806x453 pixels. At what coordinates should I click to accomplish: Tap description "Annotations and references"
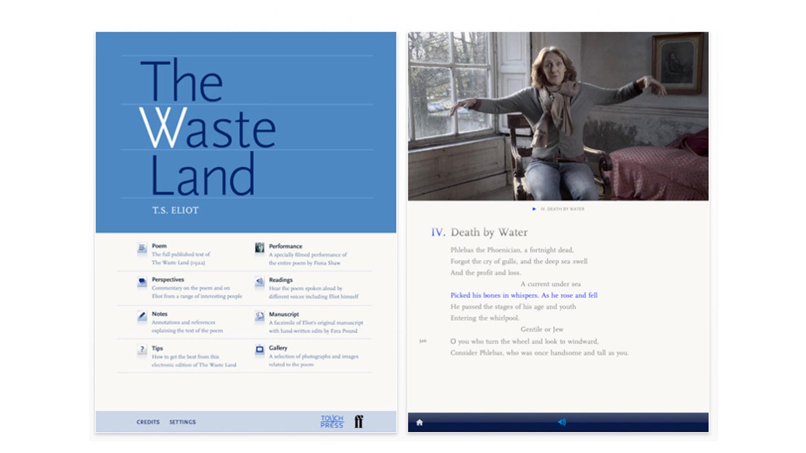[183, 323]
